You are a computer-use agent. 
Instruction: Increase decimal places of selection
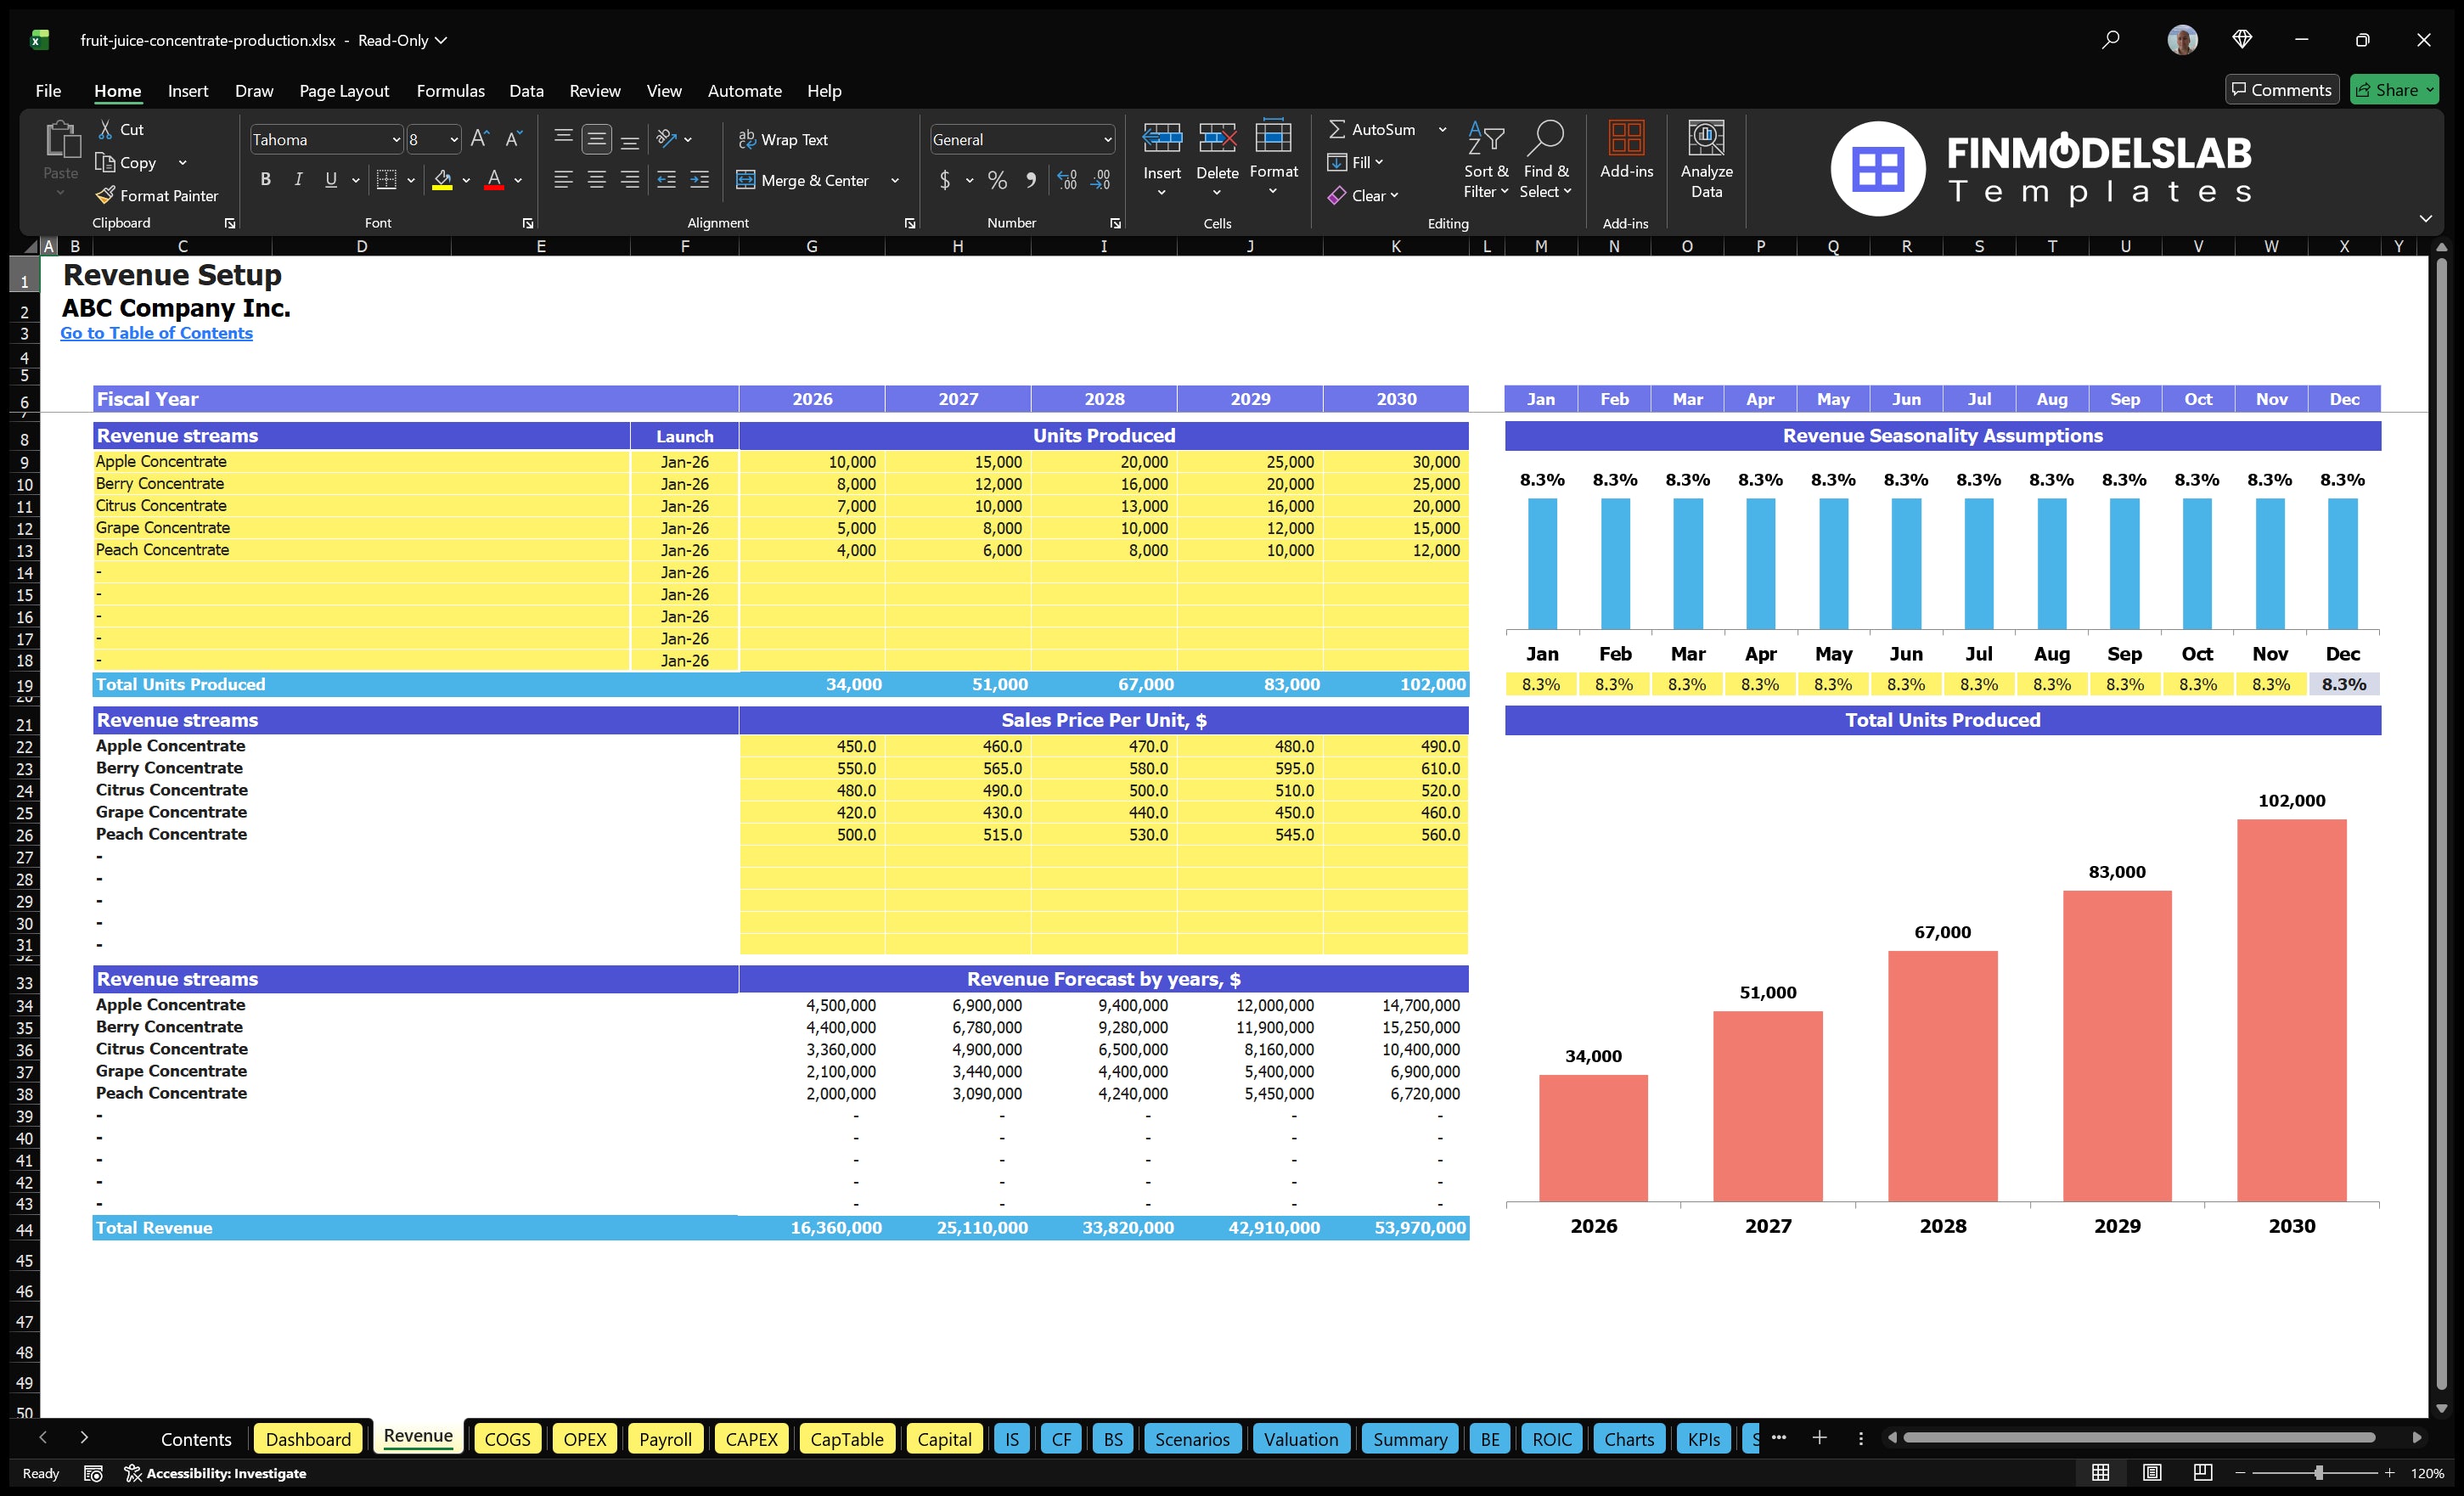click(1066, 181)
